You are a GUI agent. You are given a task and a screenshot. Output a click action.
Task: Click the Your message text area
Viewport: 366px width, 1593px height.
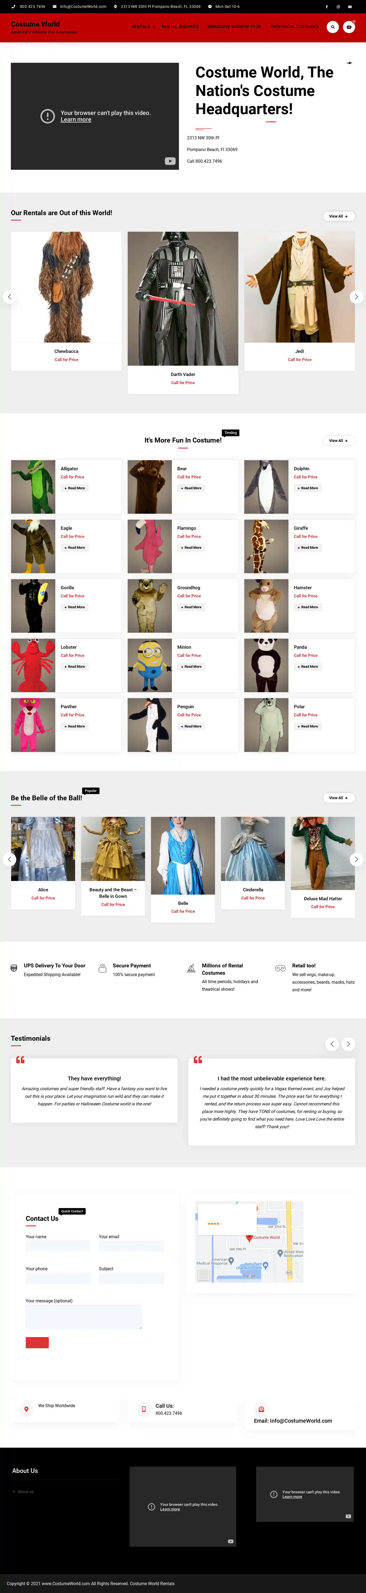click(83, 1316)
